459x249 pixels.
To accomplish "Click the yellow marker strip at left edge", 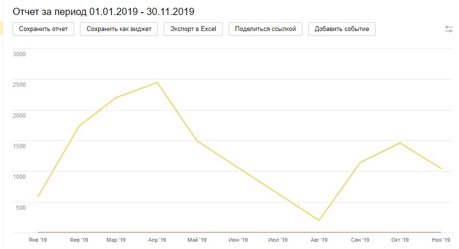I will click(x=1, y=28).
